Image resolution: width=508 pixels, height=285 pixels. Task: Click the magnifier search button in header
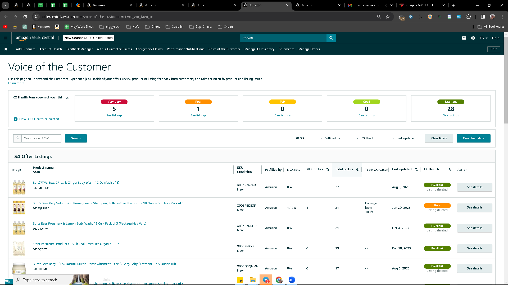pos(331,38)
